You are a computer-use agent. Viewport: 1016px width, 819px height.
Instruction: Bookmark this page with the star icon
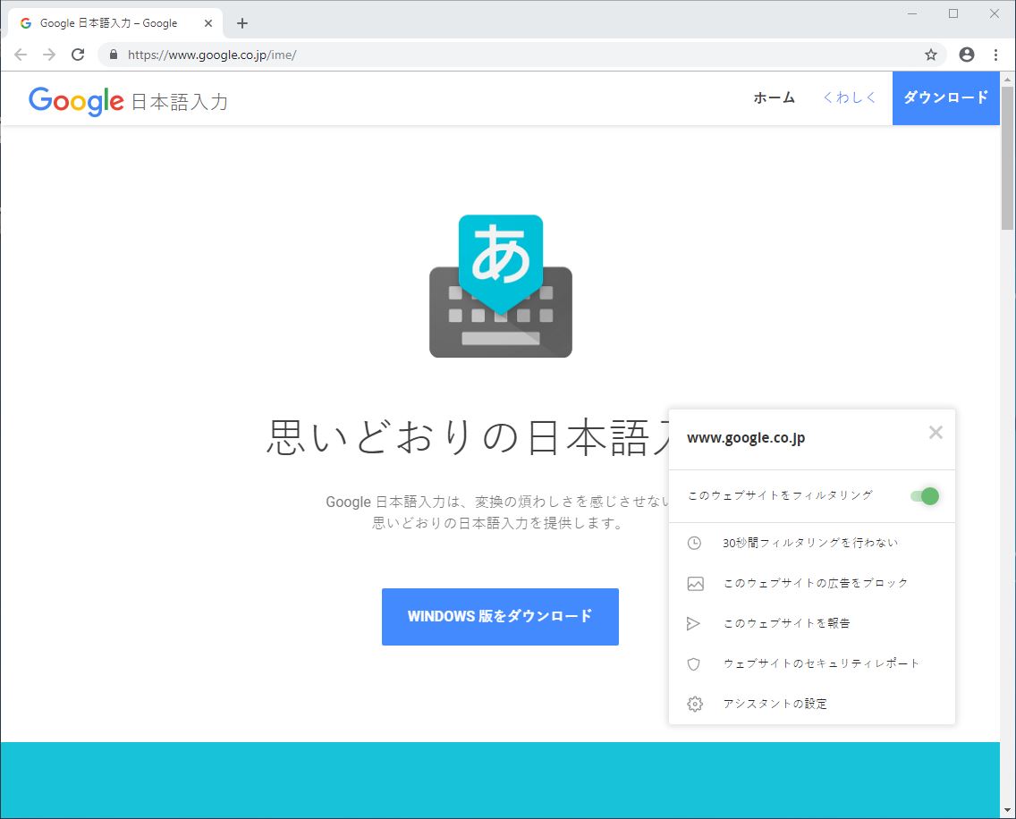pos(931,55)
